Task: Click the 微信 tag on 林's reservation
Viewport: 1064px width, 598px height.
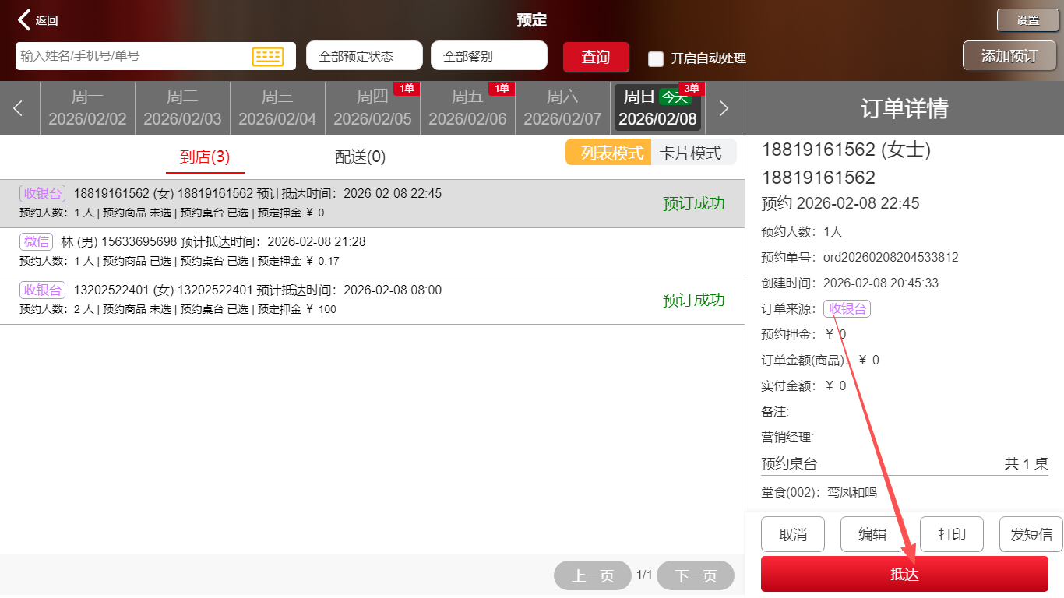Action: (x=36, y=242)
